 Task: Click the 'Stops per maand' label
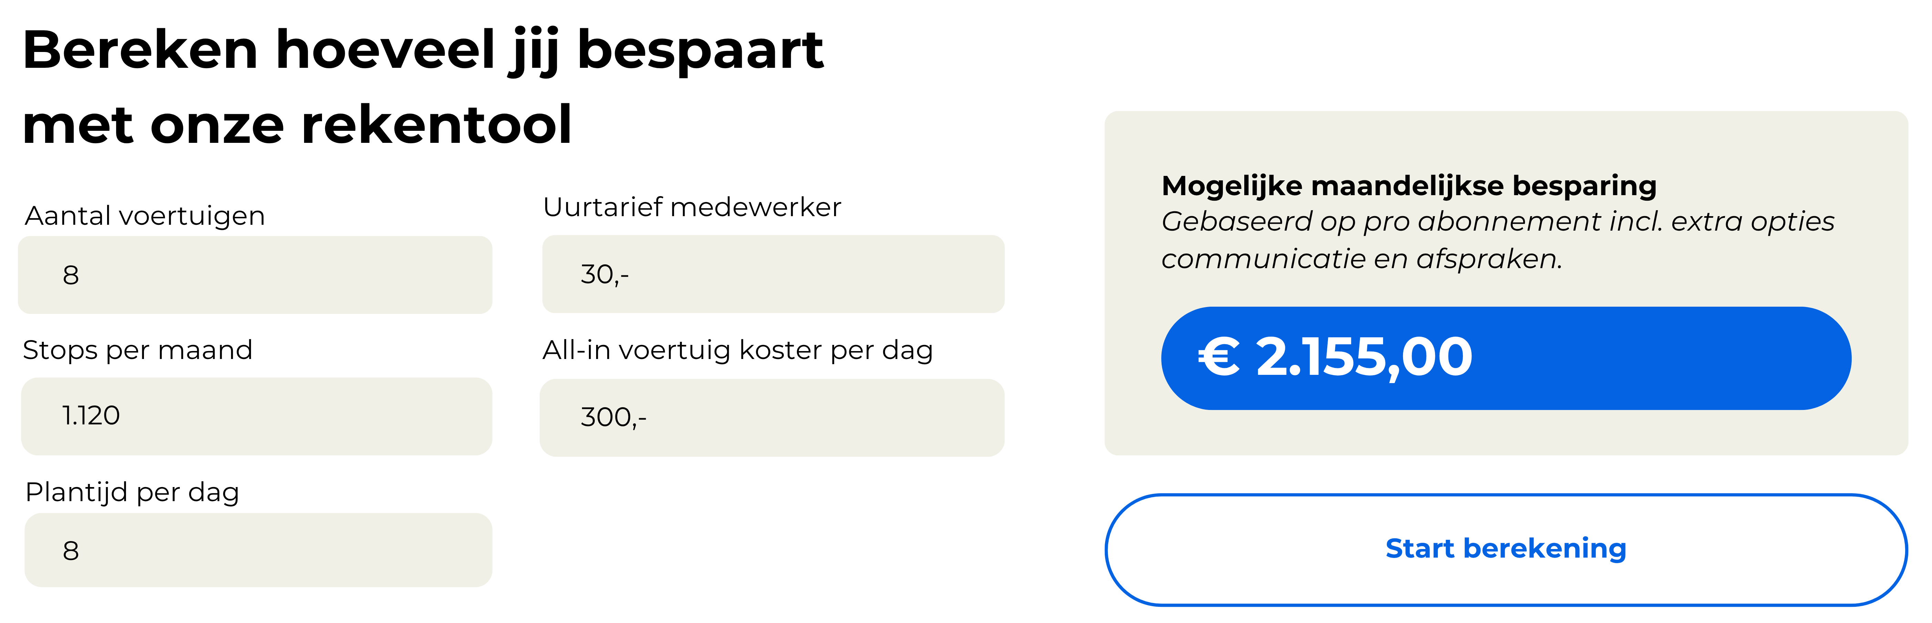pyautogui.click(x=137, y=350)
